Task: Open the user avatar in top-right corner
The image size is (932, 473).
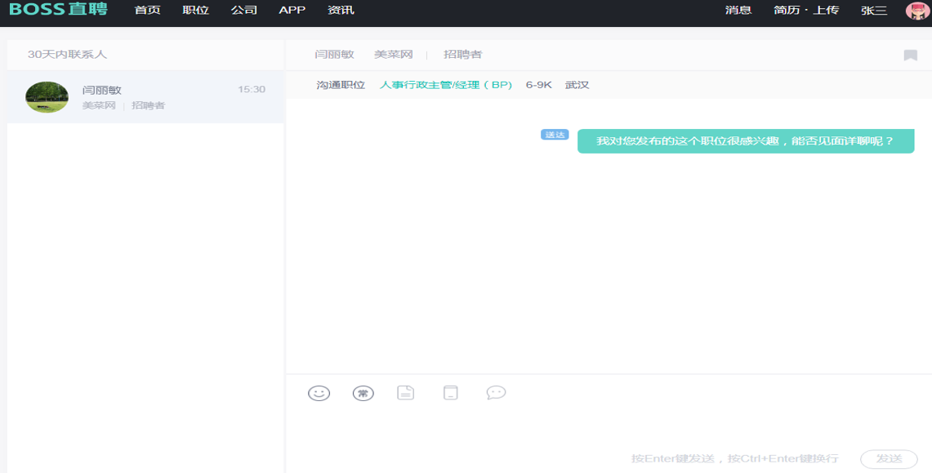Action: [x=917, y=11]
